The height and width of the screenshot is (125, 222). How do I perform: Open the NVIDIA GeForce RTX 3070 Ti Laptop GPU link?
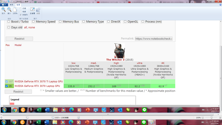click(x=39, y=81)
